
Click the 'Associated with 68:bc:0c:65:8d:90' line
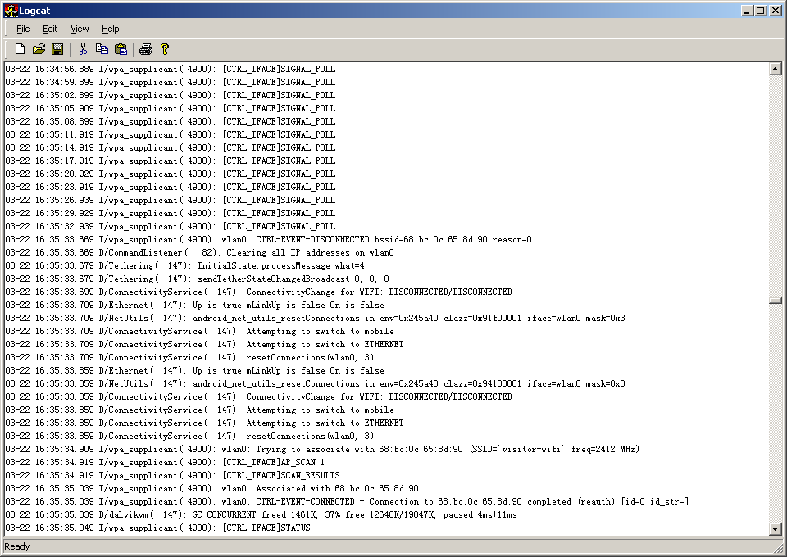pos(212,488)
